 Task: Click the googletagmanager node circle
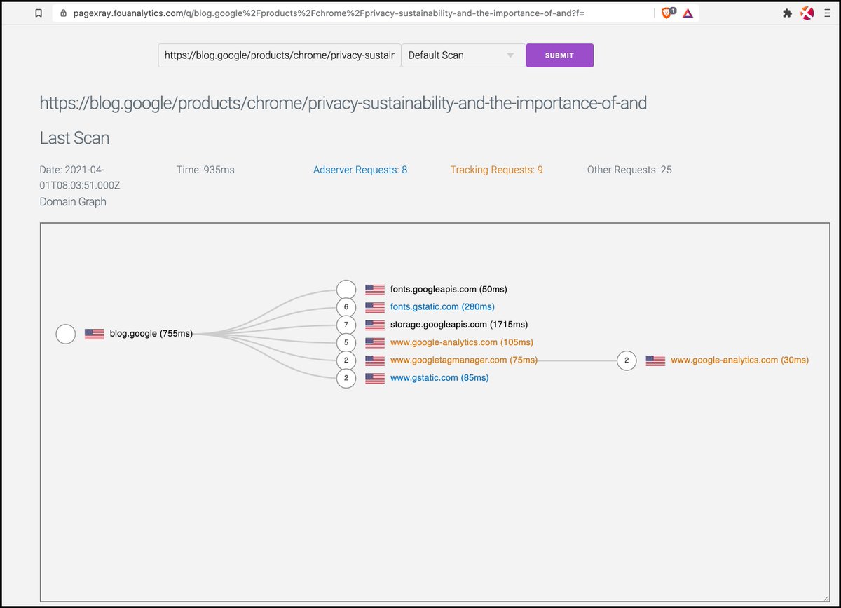346,360
